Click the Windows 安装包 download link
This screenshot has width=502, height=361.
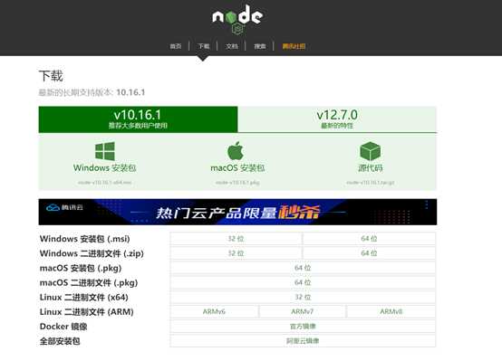tap(105, 168)
